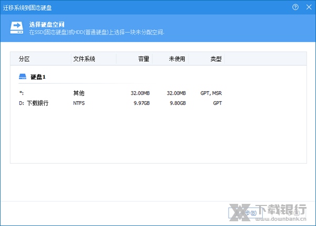Click the 硬盘1 disk icon
316x226 pixels.
click(x=23, y=77)
